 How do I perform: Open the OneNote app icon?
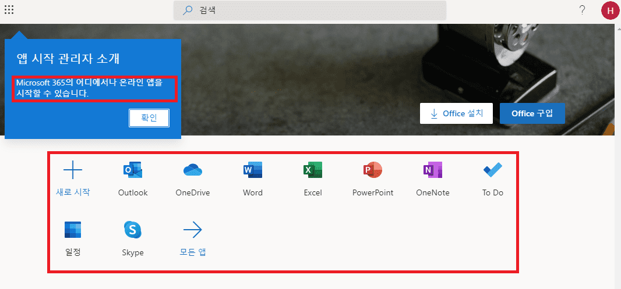(x=432, y=170)
